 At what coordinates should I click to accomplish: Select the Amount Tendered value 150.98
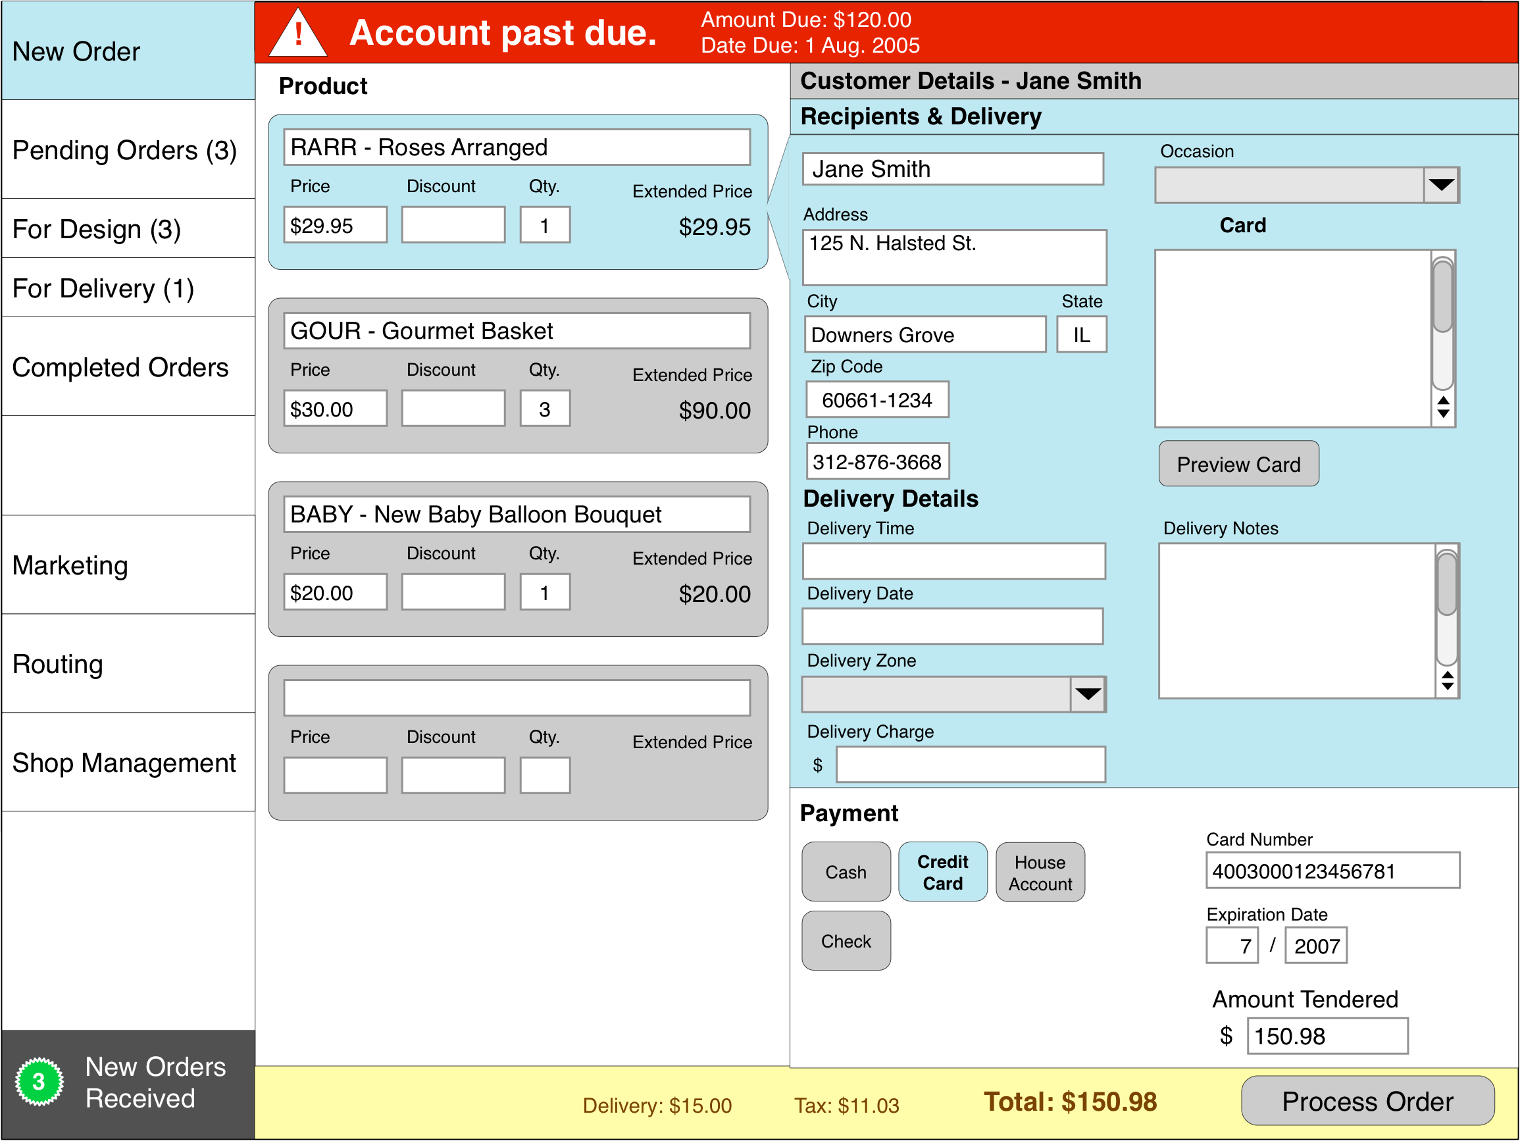(x=1327, y=1035)
